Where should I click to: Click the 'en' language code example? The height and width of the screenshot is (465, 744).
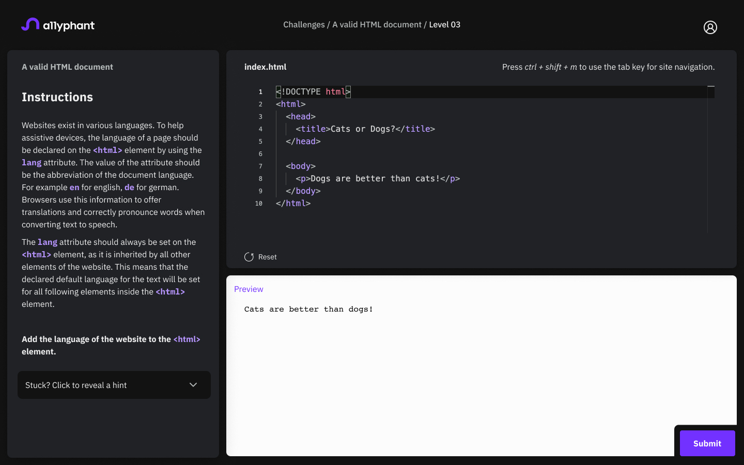(74, 188)
